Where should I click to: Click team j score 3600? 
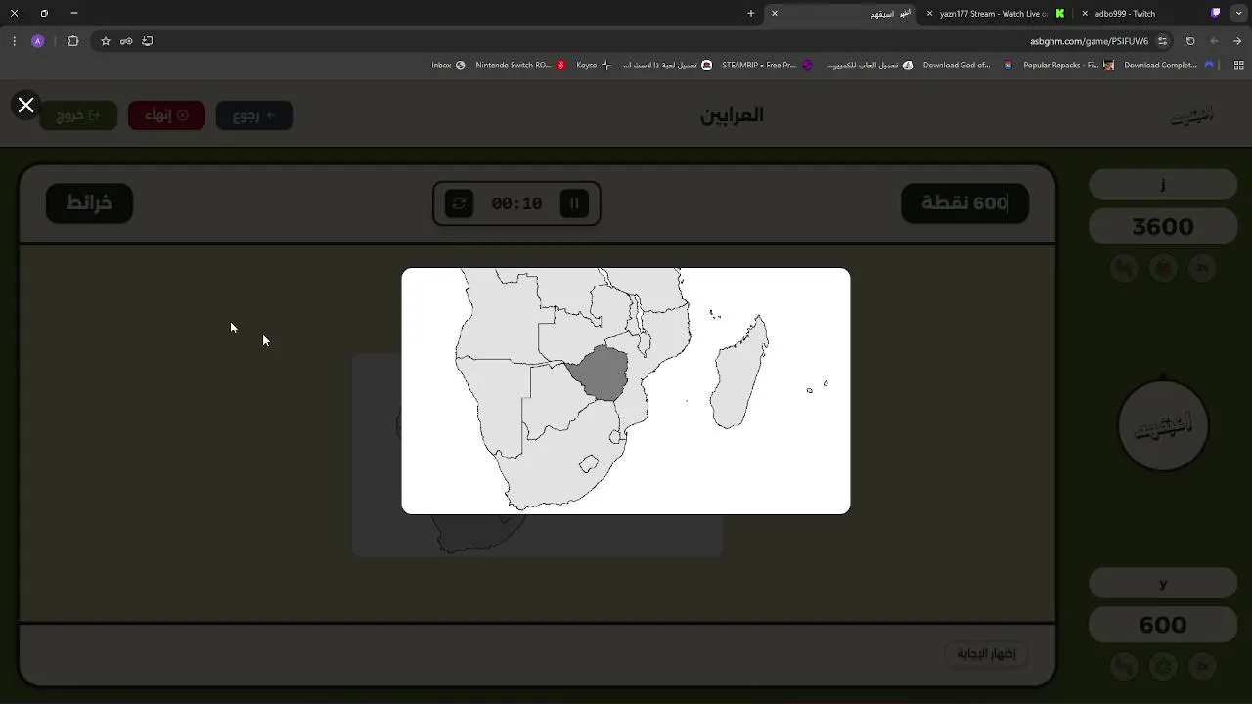point(1163,227)
